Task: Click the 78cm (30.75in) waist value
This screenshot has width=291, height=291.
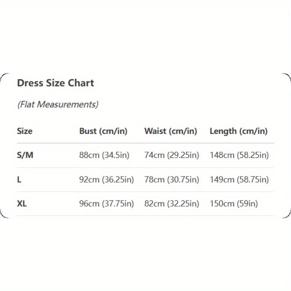Action: 172,180
